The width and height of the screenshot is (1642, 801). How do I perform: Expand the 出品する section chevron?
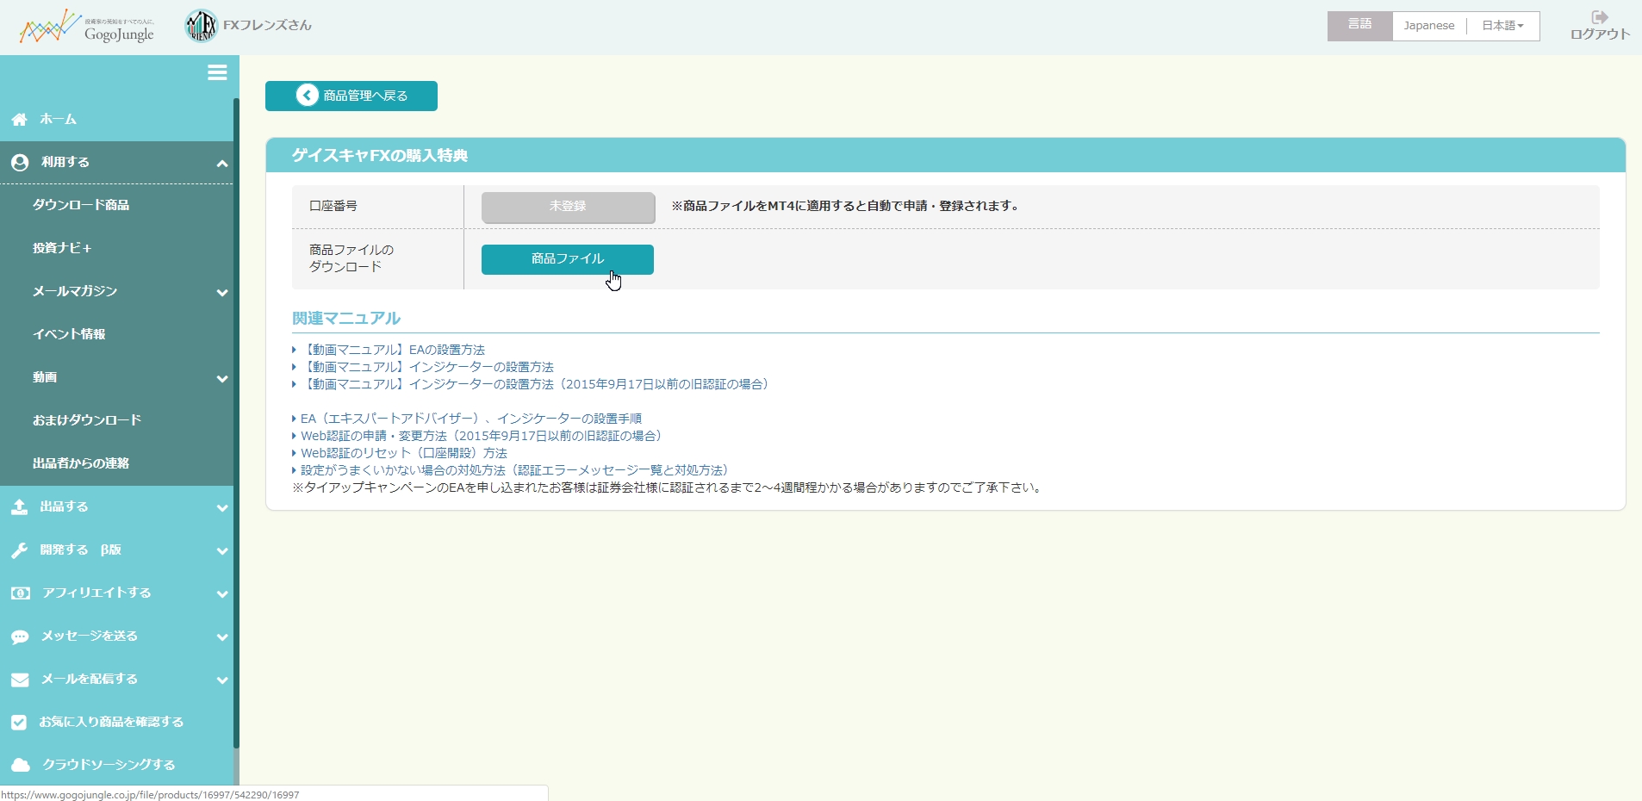[x=221, y=508]
